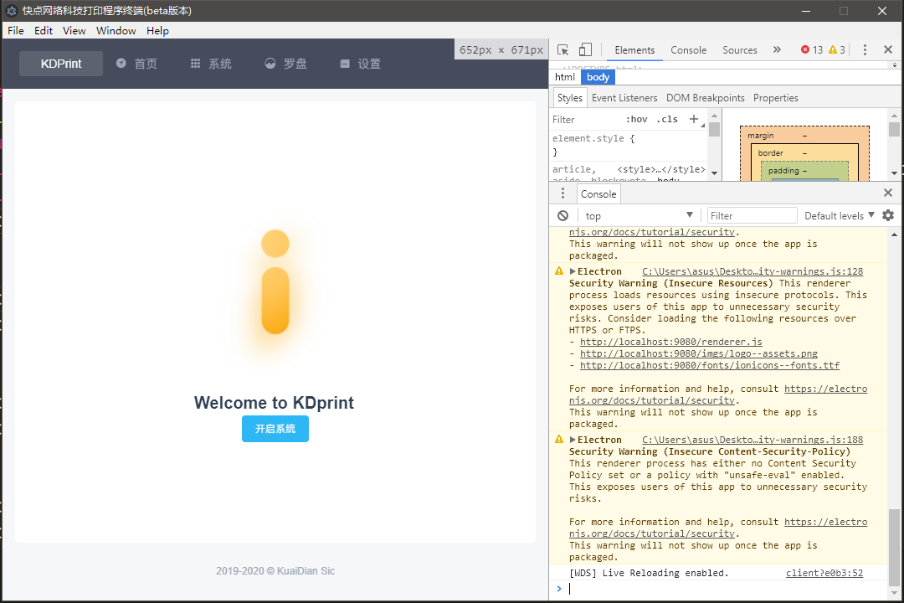Open the top execution context dropdown
This screenshot has width=904, height=603.
(639, 216)
